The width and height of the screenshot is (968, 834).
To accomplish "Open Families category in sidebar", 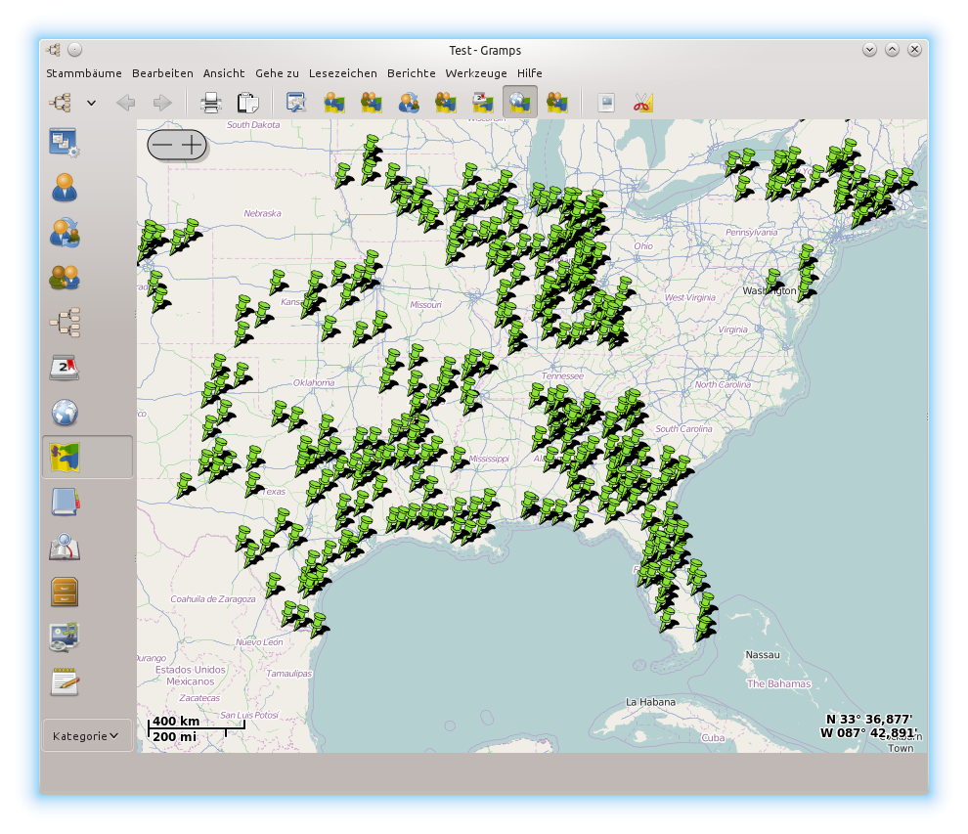I will click(65, 278).
